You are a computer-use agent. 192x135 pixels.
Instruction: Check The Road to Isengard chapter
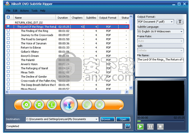pyautogui.click(x=8, y=39)
